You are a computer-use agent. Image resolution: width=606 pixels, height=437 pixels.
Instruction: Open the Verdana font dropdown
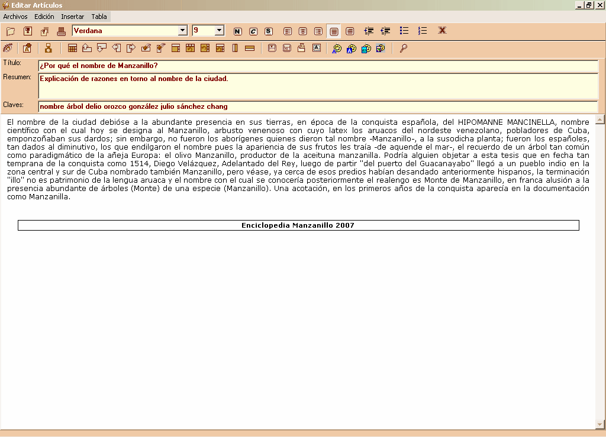point(182,30)
